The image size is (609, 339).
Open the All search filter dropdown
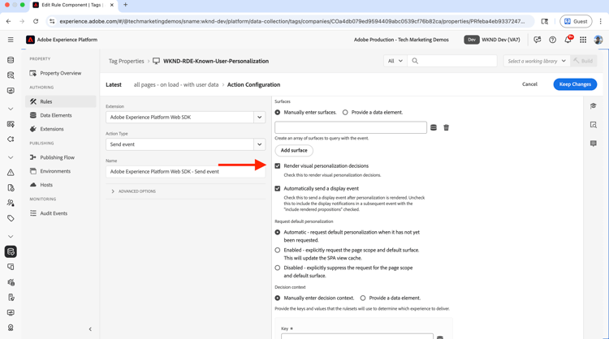395,61
